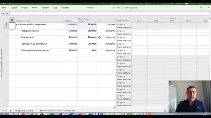Select the Срубка свай assignment name
Screen dimensions: 211x118
coord(27,37)
